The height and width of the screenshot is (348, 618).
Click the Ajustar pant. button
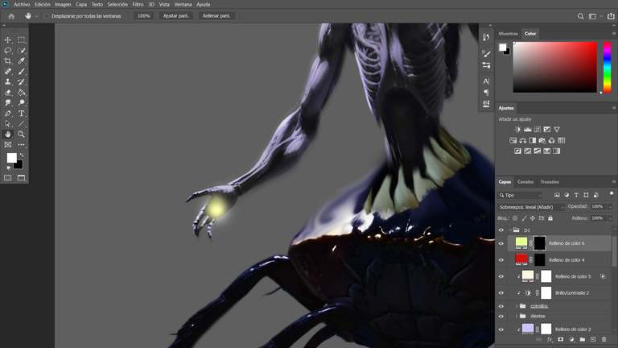[175, 16]
